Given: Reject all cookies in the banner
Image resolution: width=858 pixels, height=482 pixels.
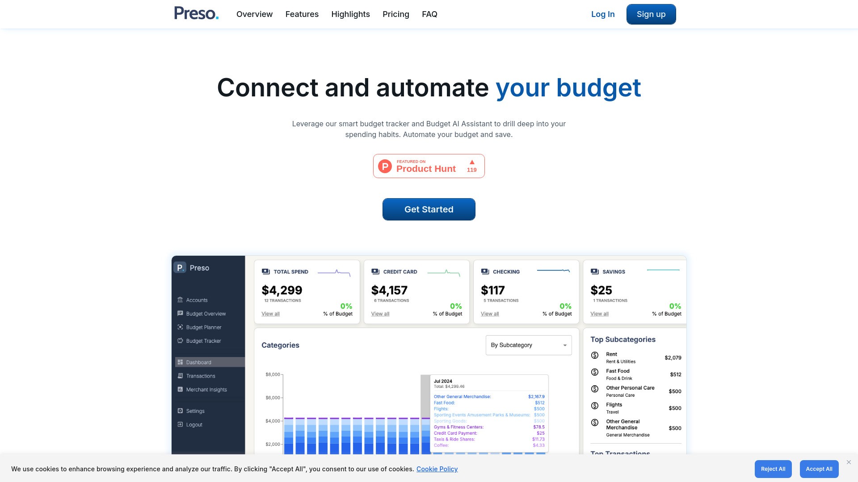Looking at the screenshot, I should pyautogui.click(x=773, y=469).
